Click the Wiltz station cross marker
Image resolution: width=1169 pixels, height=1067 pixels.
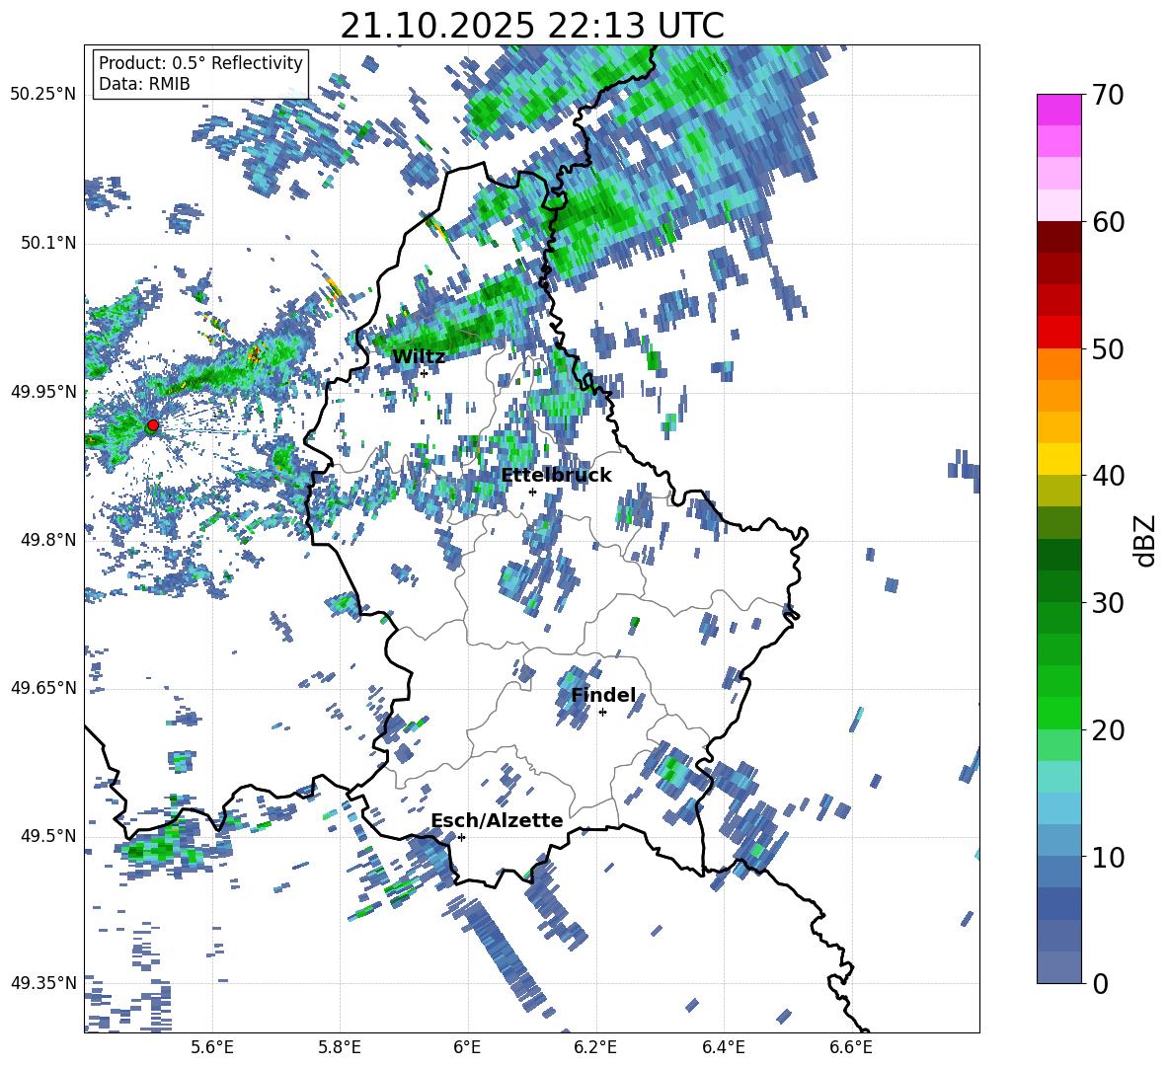[x=425, y=373]
